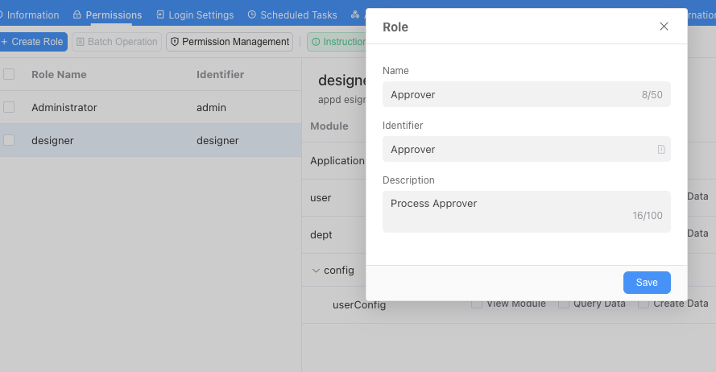This screenshot has width=716, height=372.
Task: Close the Role dialog with X icon
Action: (x=664, y=27)
